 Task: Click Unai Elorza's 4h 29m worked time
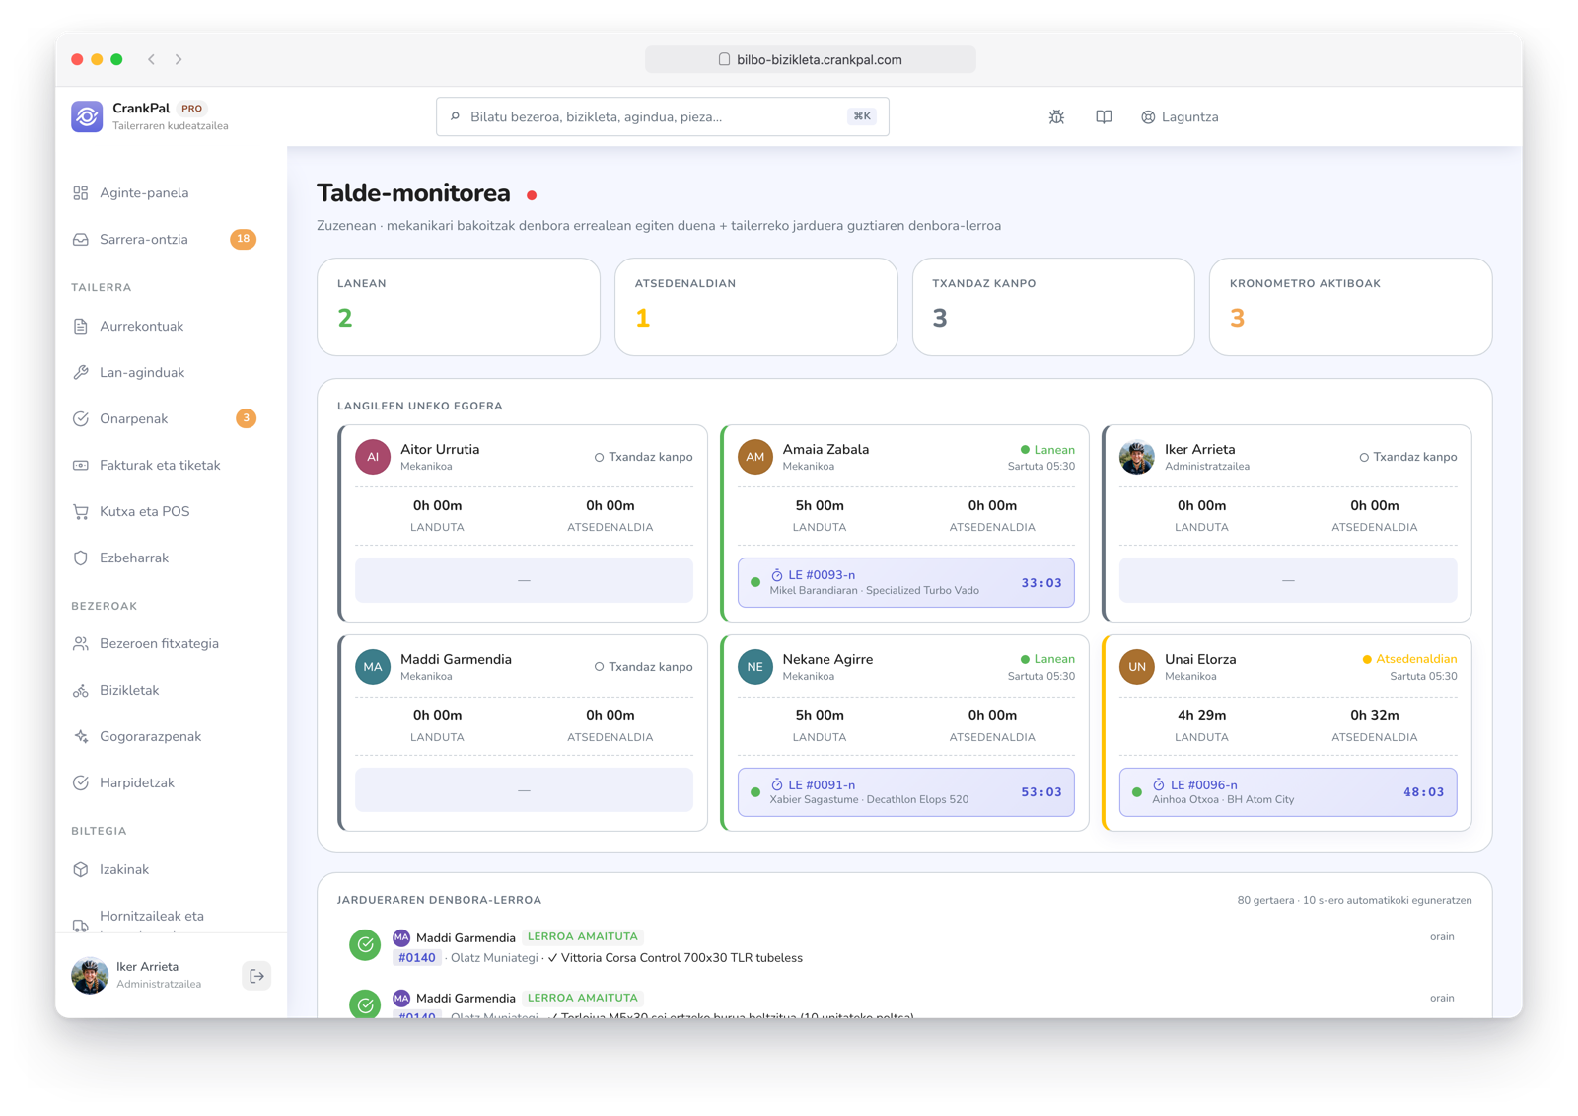point(1201,715)
